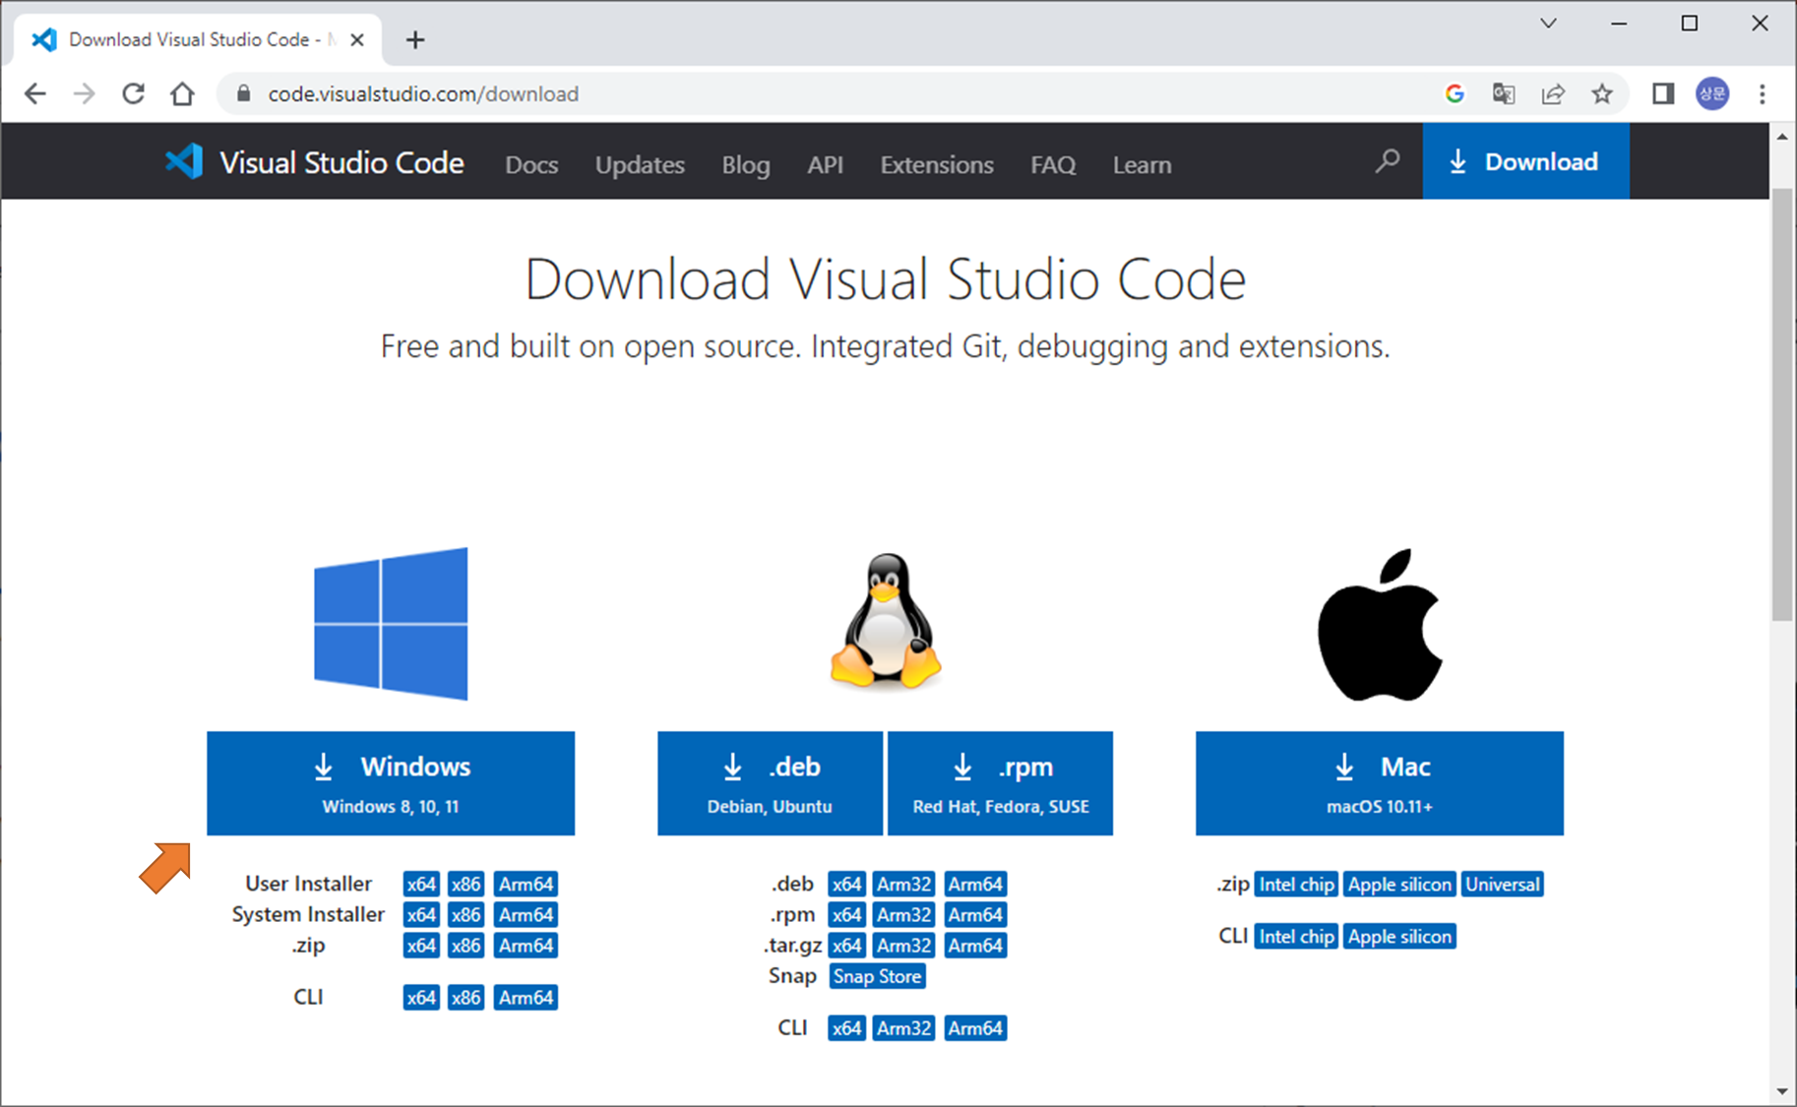Open the site search magnifier icon

coord(1387,160)
